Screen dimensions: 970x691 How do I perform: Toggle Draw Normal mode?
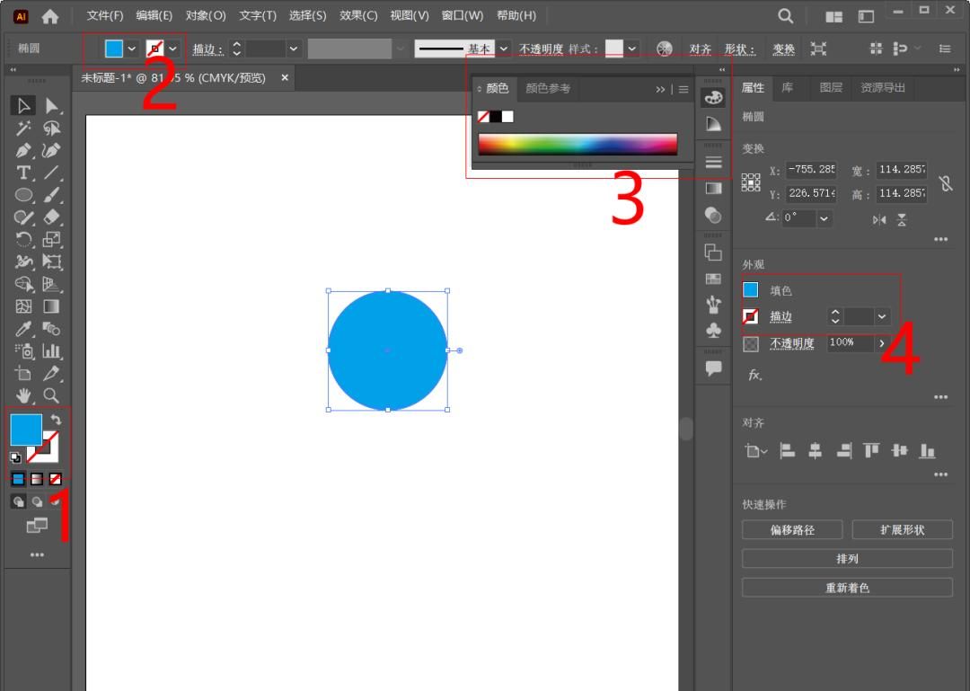tap(18, 501)
